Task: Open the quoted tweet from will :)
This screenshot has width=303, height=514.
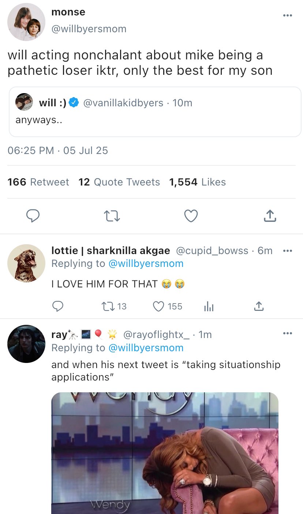Action: pos(155,112)
